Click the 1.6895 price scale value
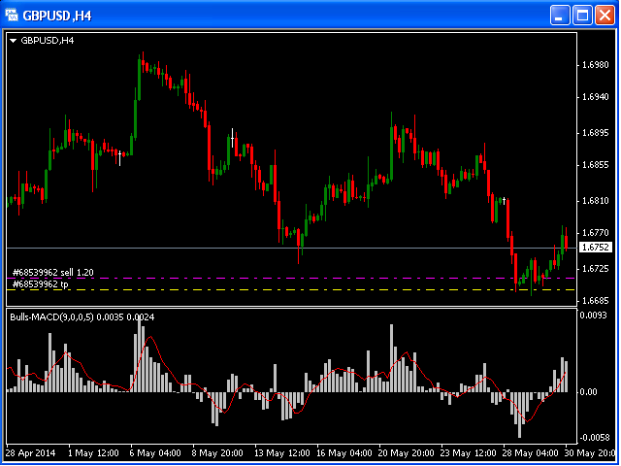This screenshot has width=621, height=466. point(595,133)
